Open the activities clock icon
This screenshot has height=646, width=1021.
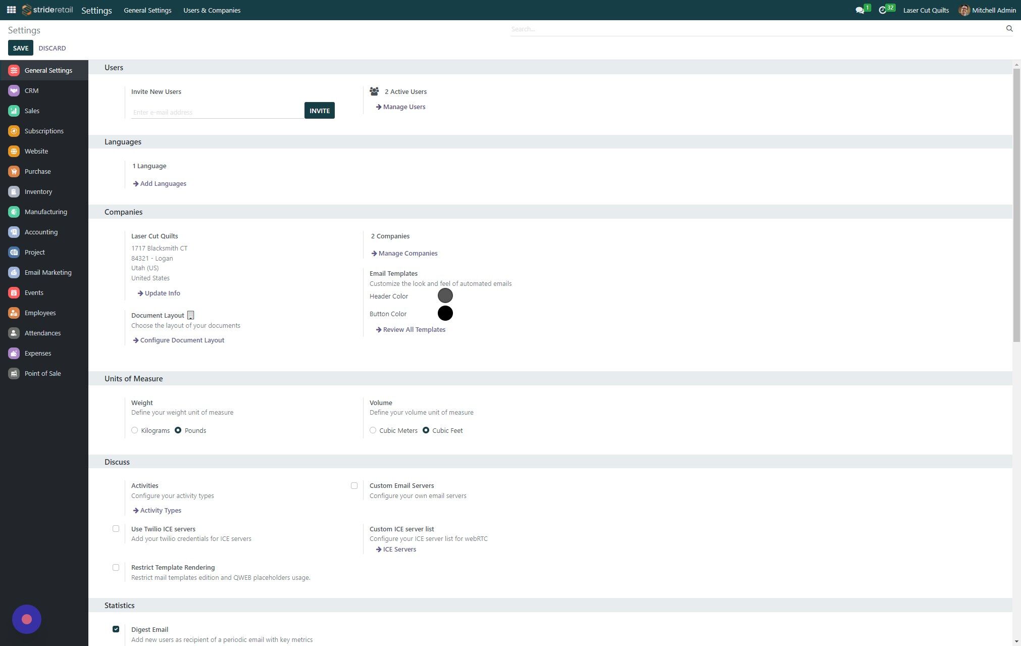tap(883, 10)
